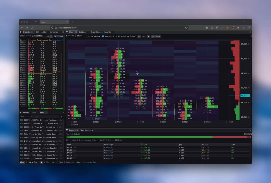
Task: Close the News tab with its X
Action: click(x=46, y=113)
